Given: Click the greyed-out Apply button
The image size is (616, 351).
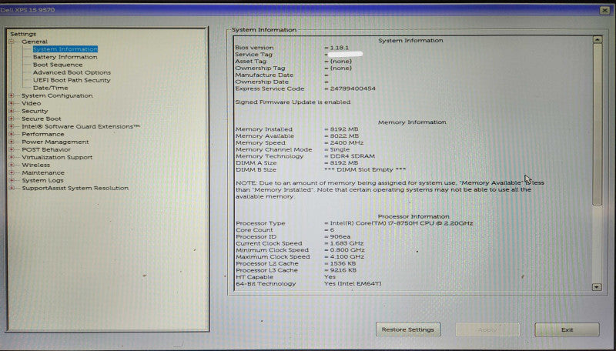Looking at the screenshot, I should point(487,329).
